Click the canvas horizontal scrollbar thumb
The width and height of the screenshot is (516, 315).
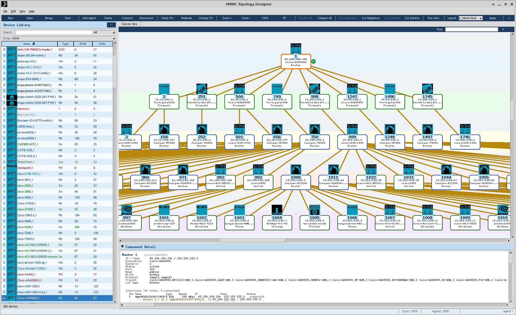253,240
